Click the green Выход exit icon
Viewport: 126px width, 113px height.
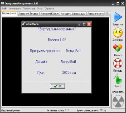(118, 79)
